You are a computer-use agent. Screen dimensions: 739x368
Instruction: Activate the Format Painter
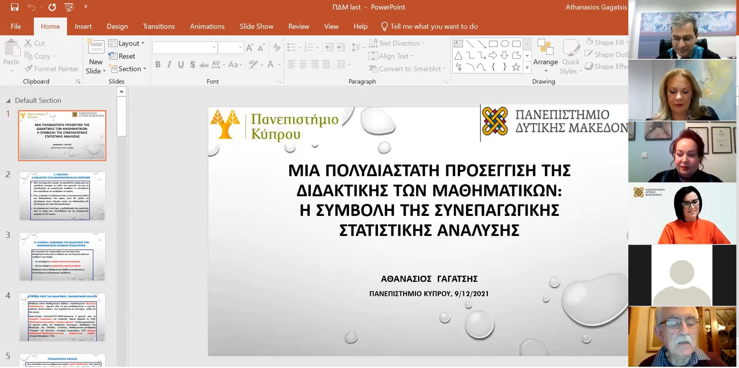pos(51,69)
